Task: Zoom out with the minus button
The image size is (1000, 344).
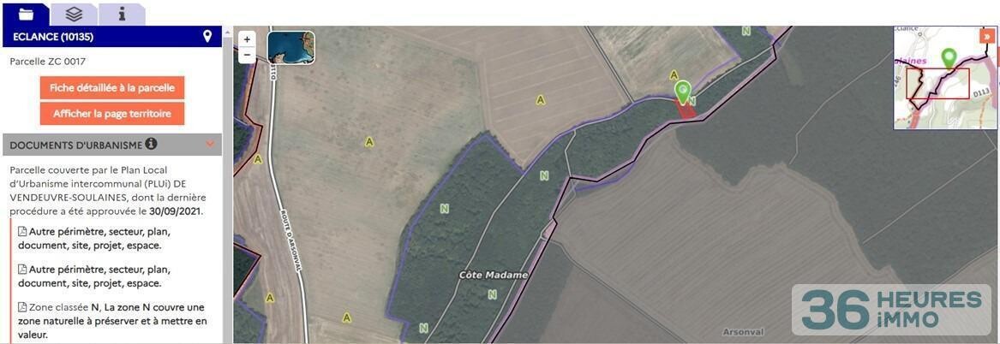Action: pos(247,56)
